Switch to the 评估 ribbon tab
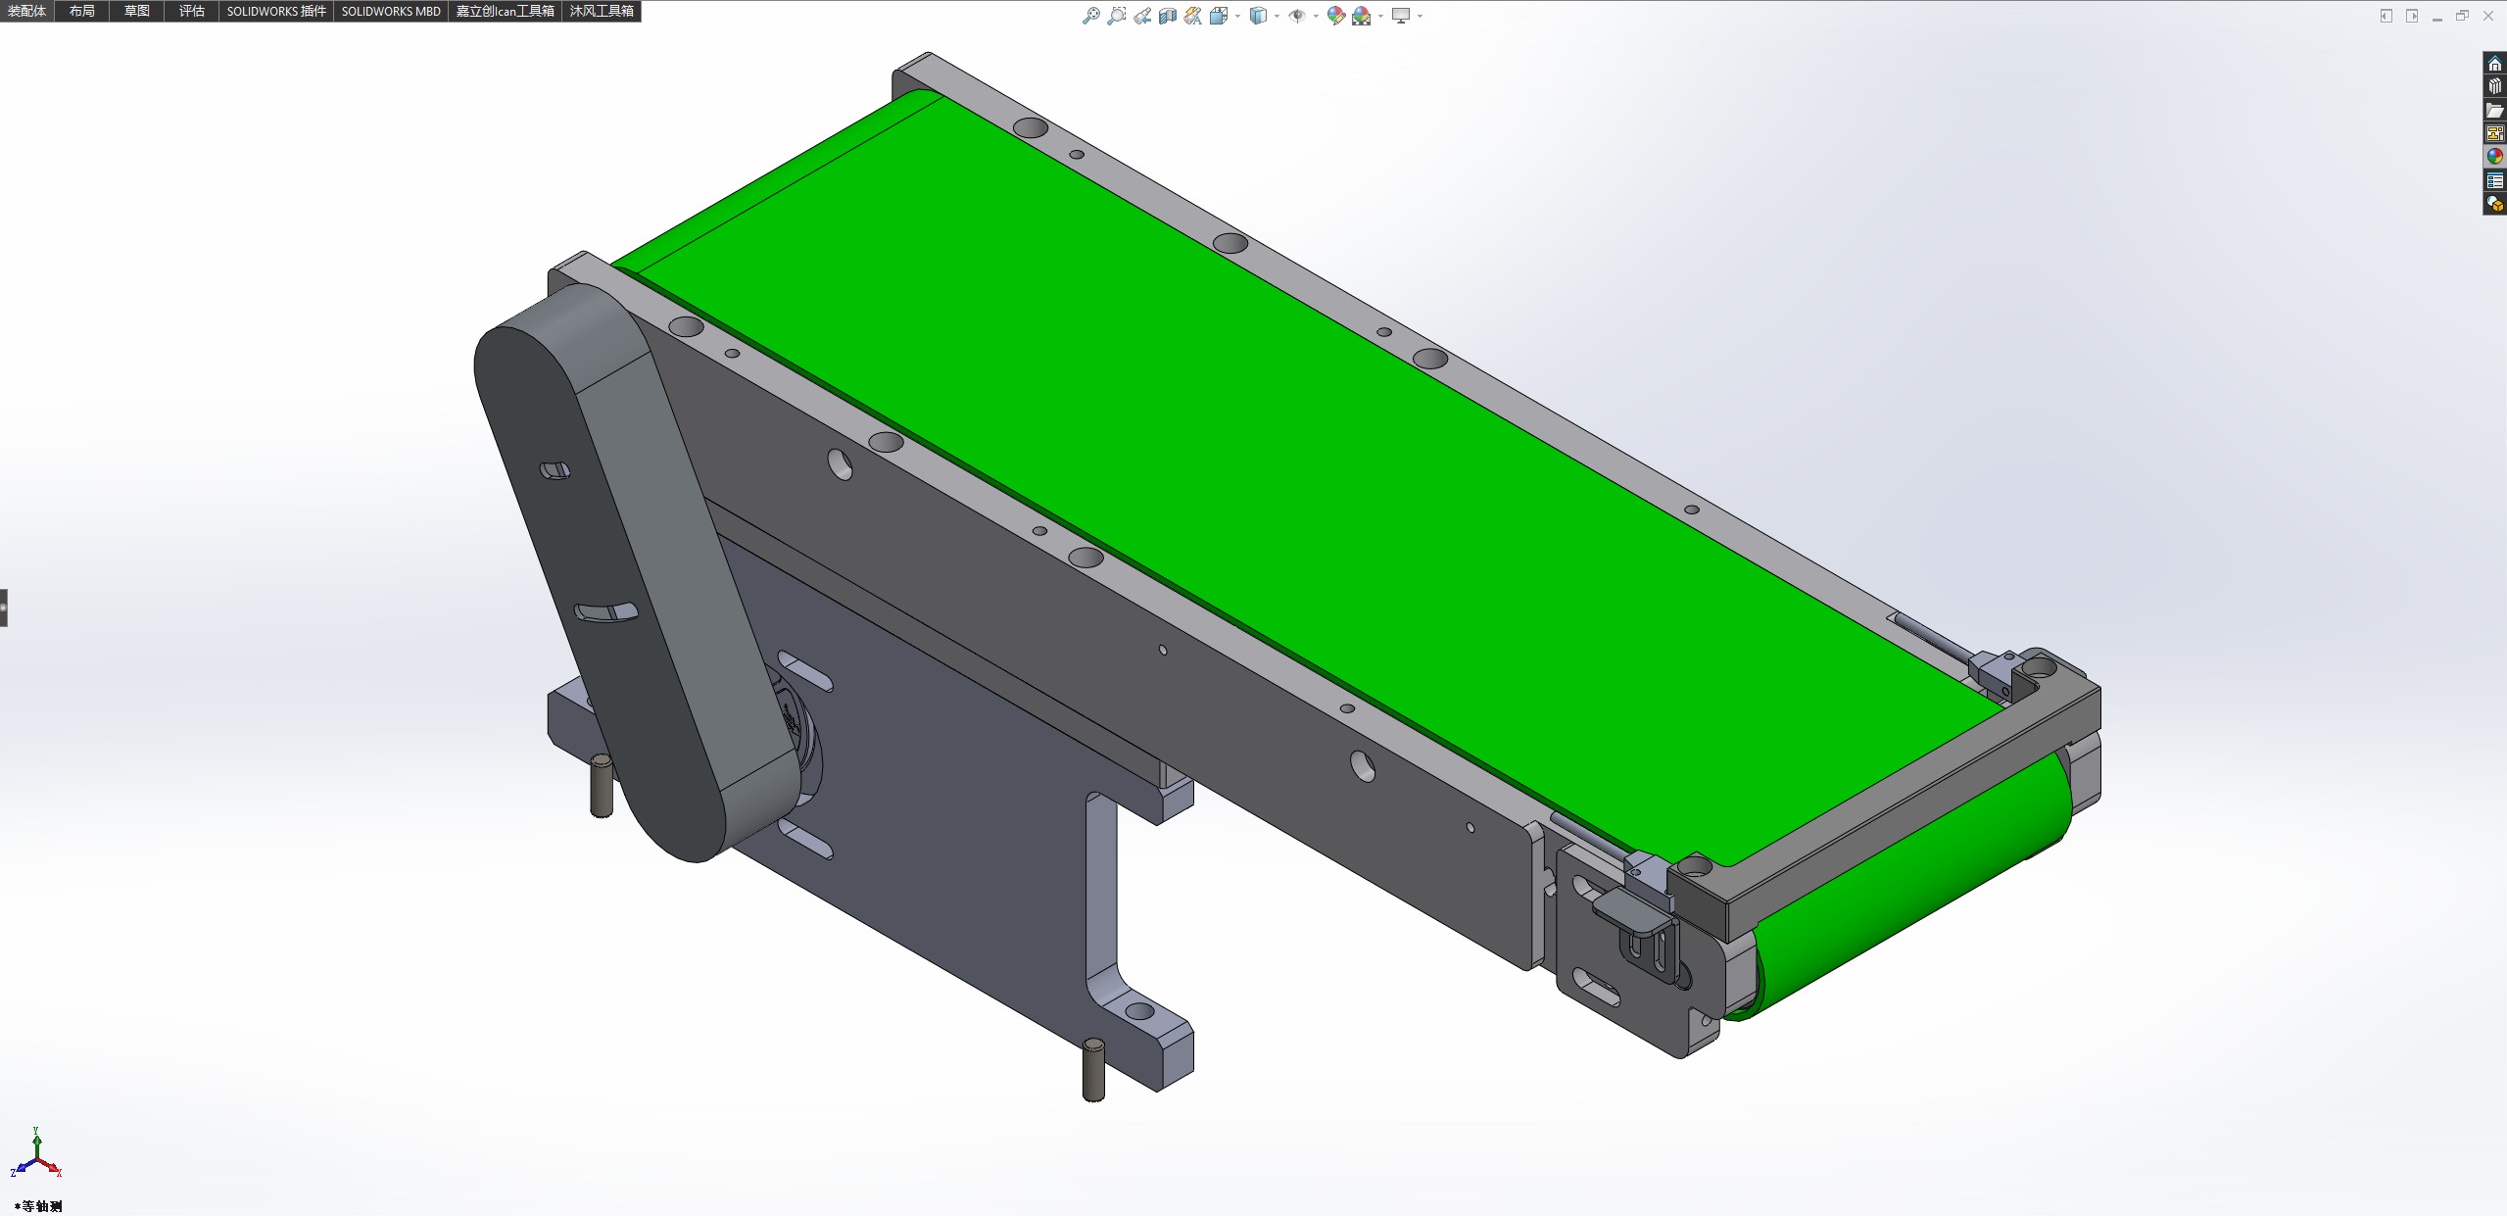This screenshot has height=1216, width=2507. coord(191,11)
